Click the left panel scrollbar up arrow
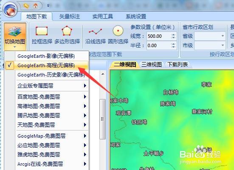 [x=103, y=74]
